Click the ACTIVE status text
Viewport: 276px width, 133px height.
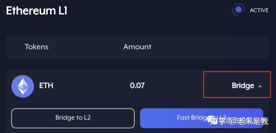coord(259,10)
